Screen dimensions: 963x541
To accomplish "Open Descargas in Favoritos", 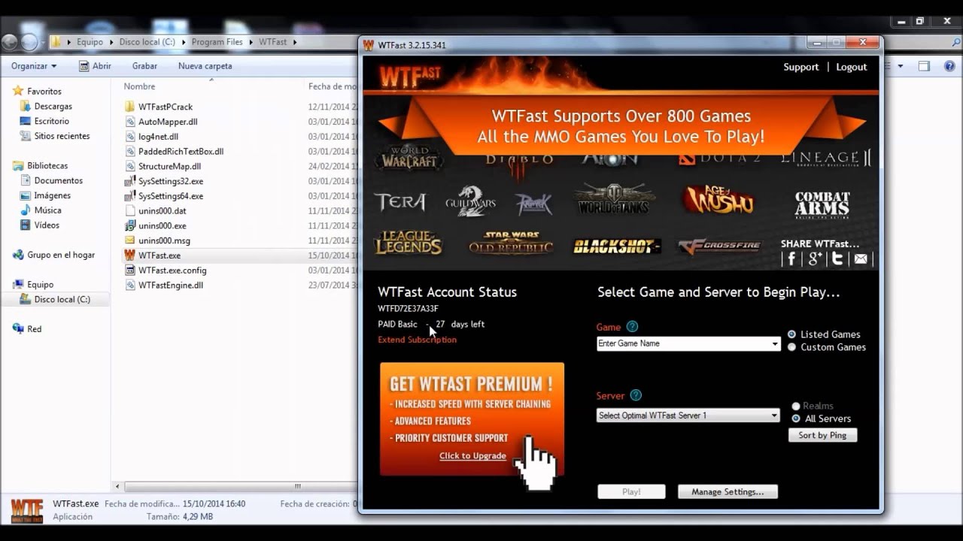I will [53, 107].
